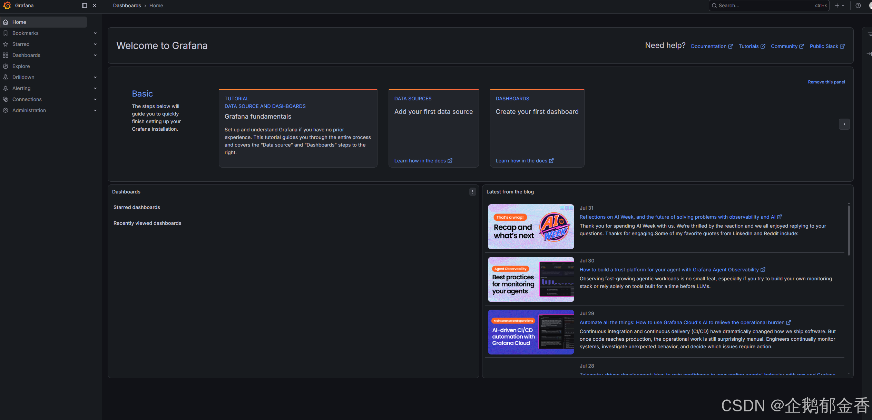Viewport: 872px width, 420px height.
Task: Click the Starred star icon in the sidebar
Action: 6,44
